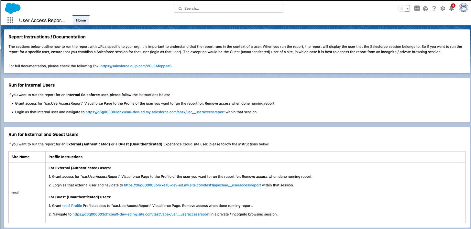Image resolution: width=471 pixels, height=229 pixels.
Task: Open the test1 Profile link
Action: [72, 206]
